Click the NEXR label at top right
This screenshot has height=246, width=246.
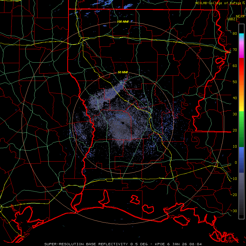pyautogui.click(x=240, y=16)
